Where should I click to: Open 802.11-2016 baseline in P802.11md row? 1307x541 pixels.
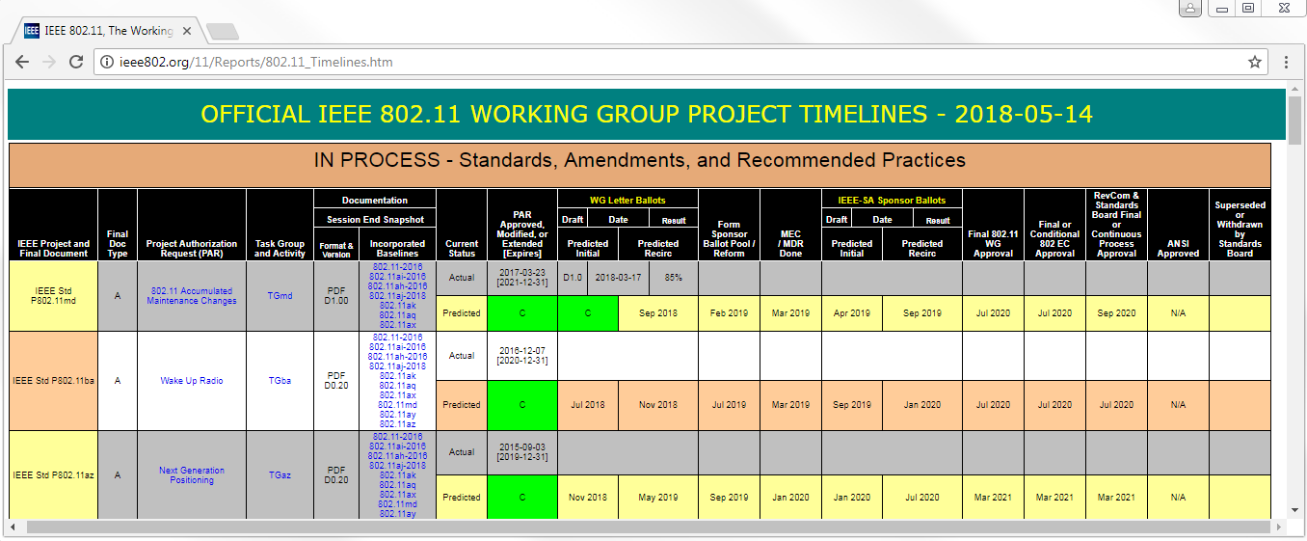[397, 266]
